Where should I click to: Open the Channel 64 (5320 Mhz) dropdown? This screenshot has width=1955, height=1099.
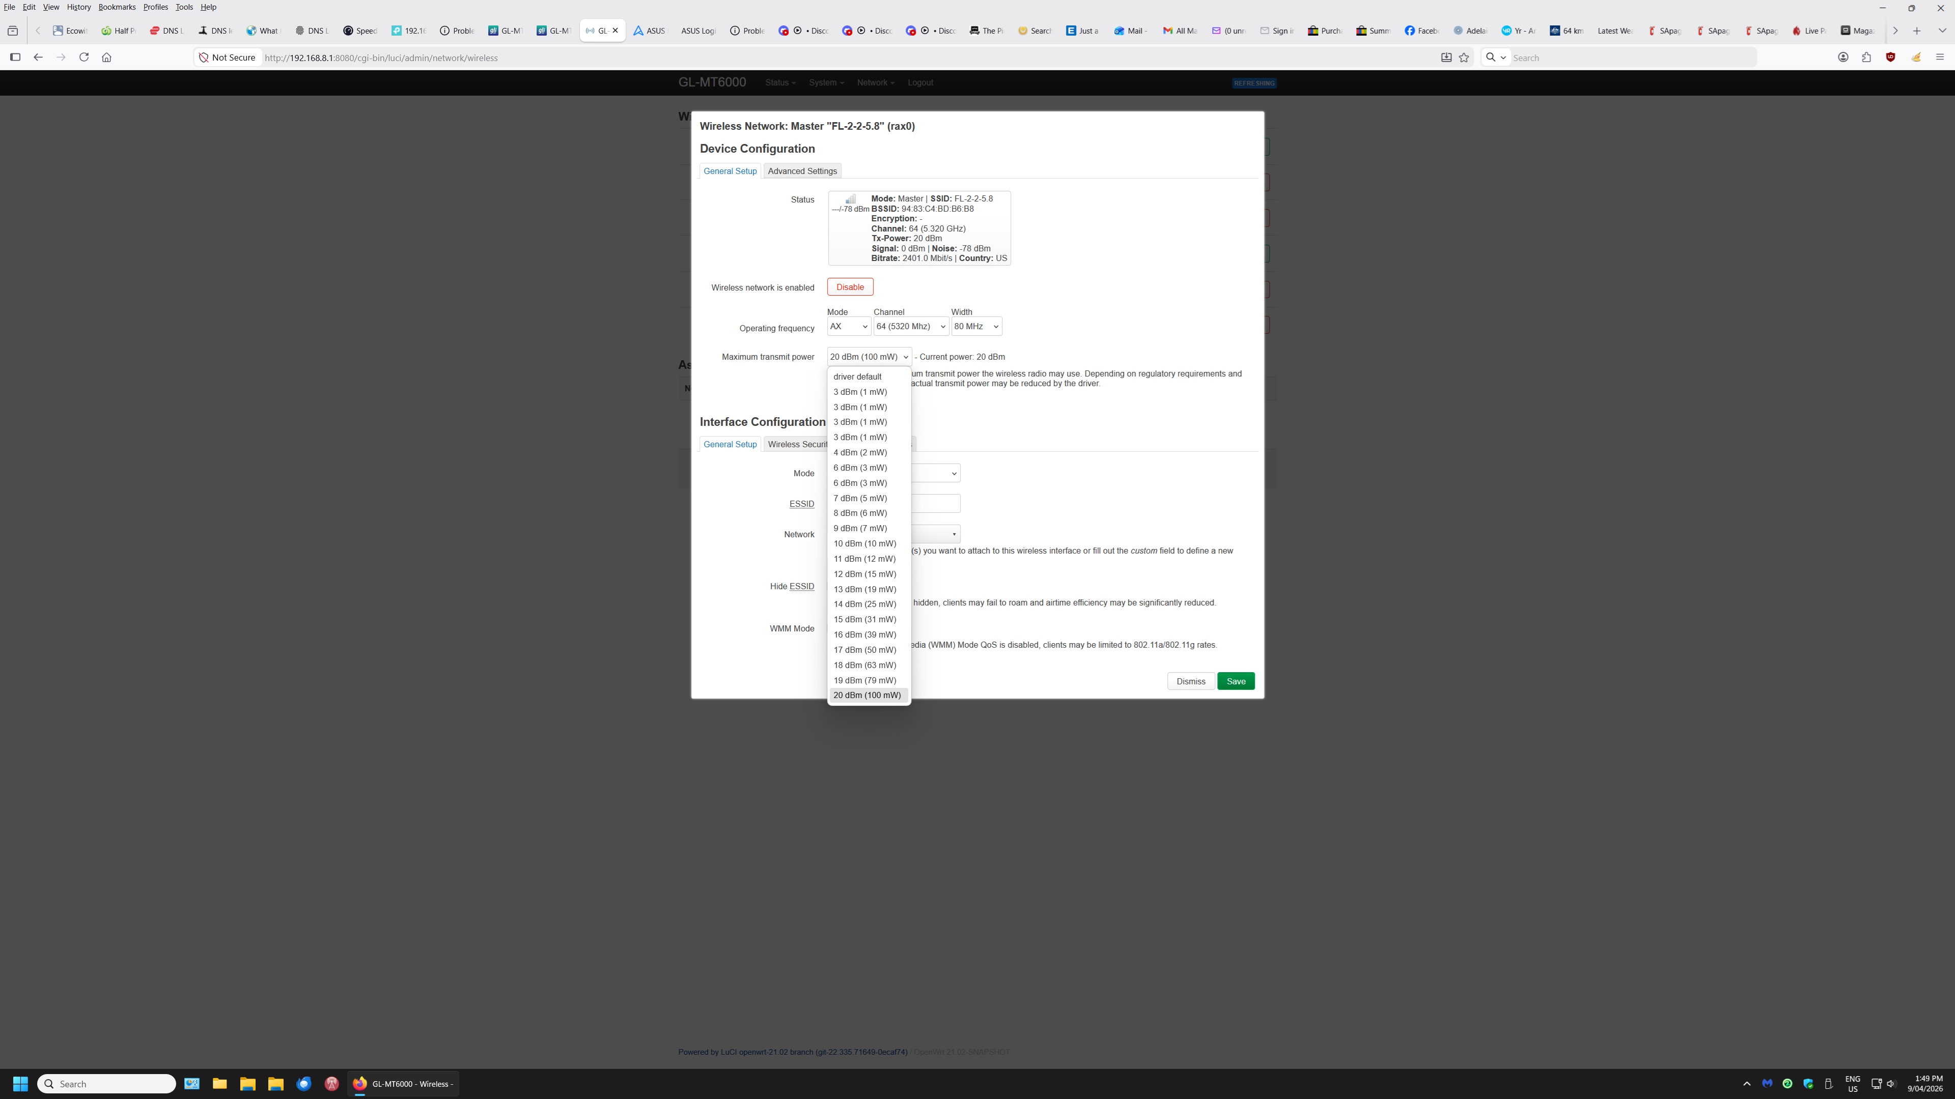[910, 327]
